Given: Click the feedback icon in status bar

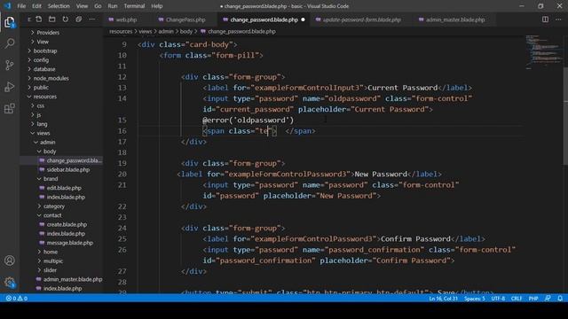Looking at the screenshot, I should pos(548,299).
